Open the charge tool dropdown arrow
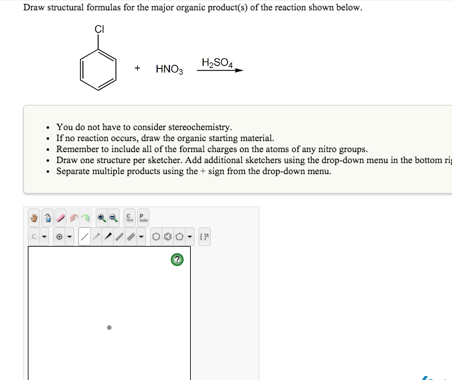 (69, 236)
